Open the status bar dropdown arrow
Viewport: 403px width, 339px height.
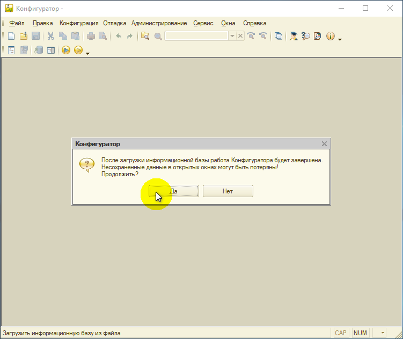tap(383, 333)
